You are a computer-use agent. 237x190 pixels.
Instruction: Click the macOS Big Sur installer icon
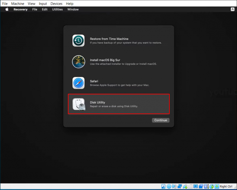point(78,62)
